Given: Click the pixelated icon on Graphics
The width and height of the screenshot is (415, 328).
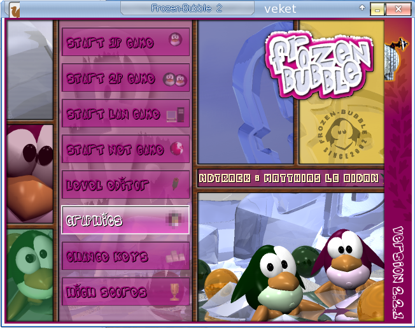Looking at the screenshot, I should (174, 218).
